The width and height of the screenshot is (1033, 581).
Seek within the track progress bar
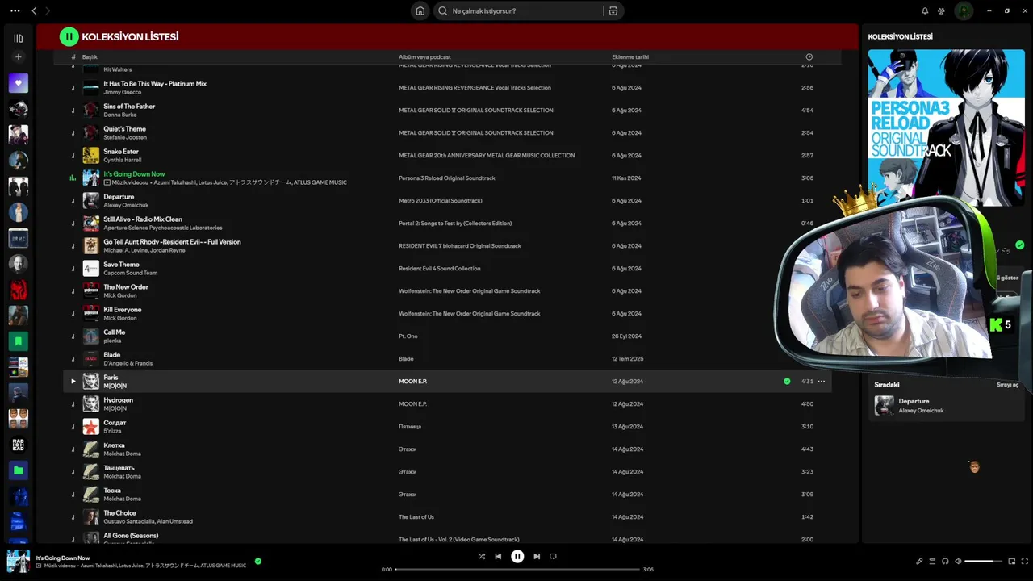[x=517, y=569]
